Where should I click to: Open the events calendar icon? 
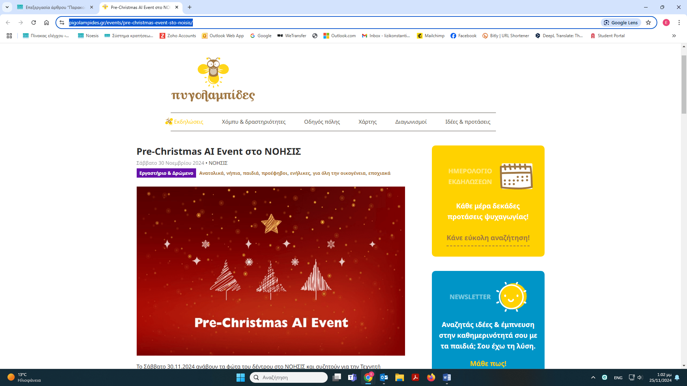[516, 176]
